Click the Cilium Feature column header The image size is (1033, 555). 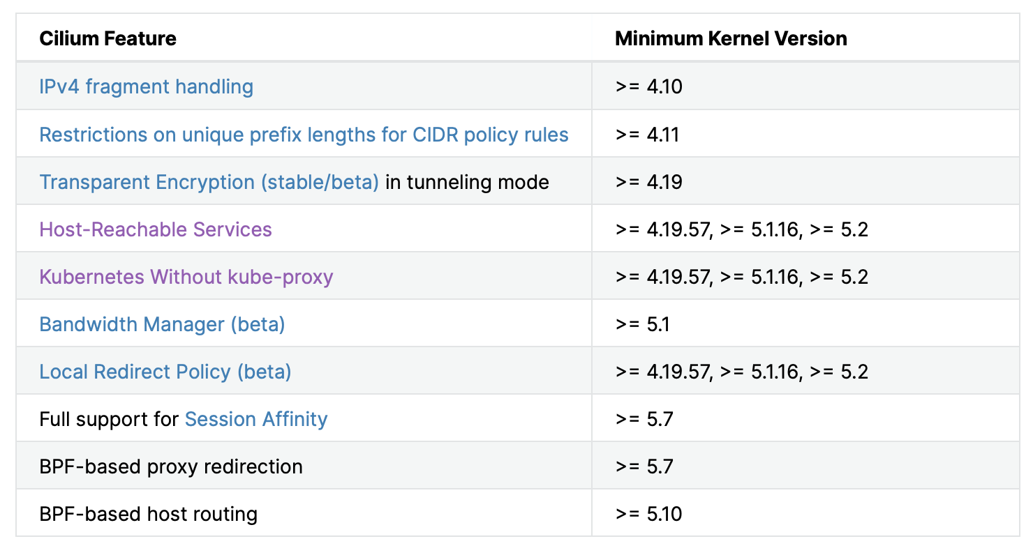[107, 38]
